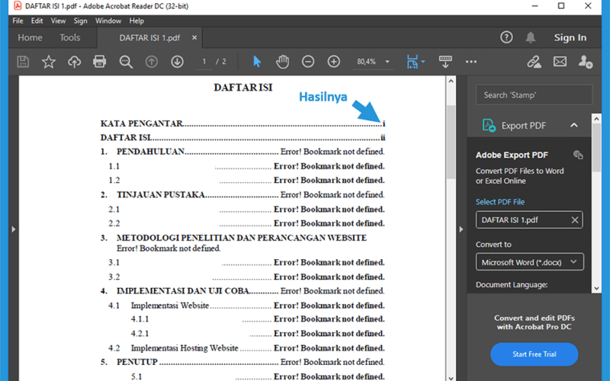Open fit page options dropdown arrow
This screenshot has height=381, width=610.
423,62
